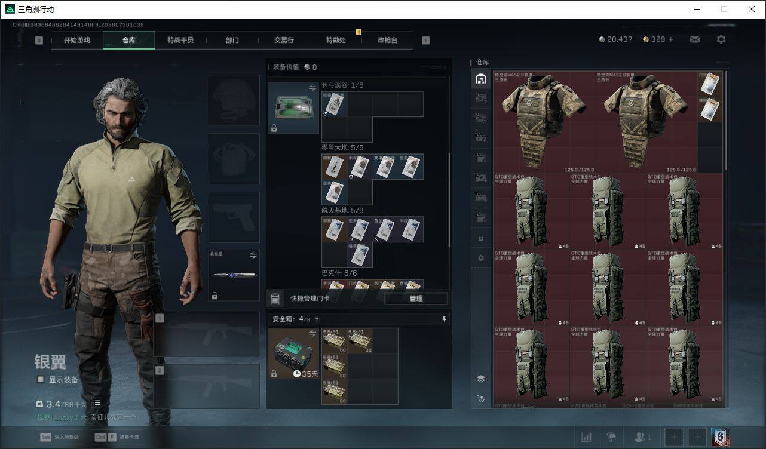Screen dimensions: 766x449
Task: Click the main warehouse home icon in sidebar
Action: pyautogui.click(x=481, y=79)
